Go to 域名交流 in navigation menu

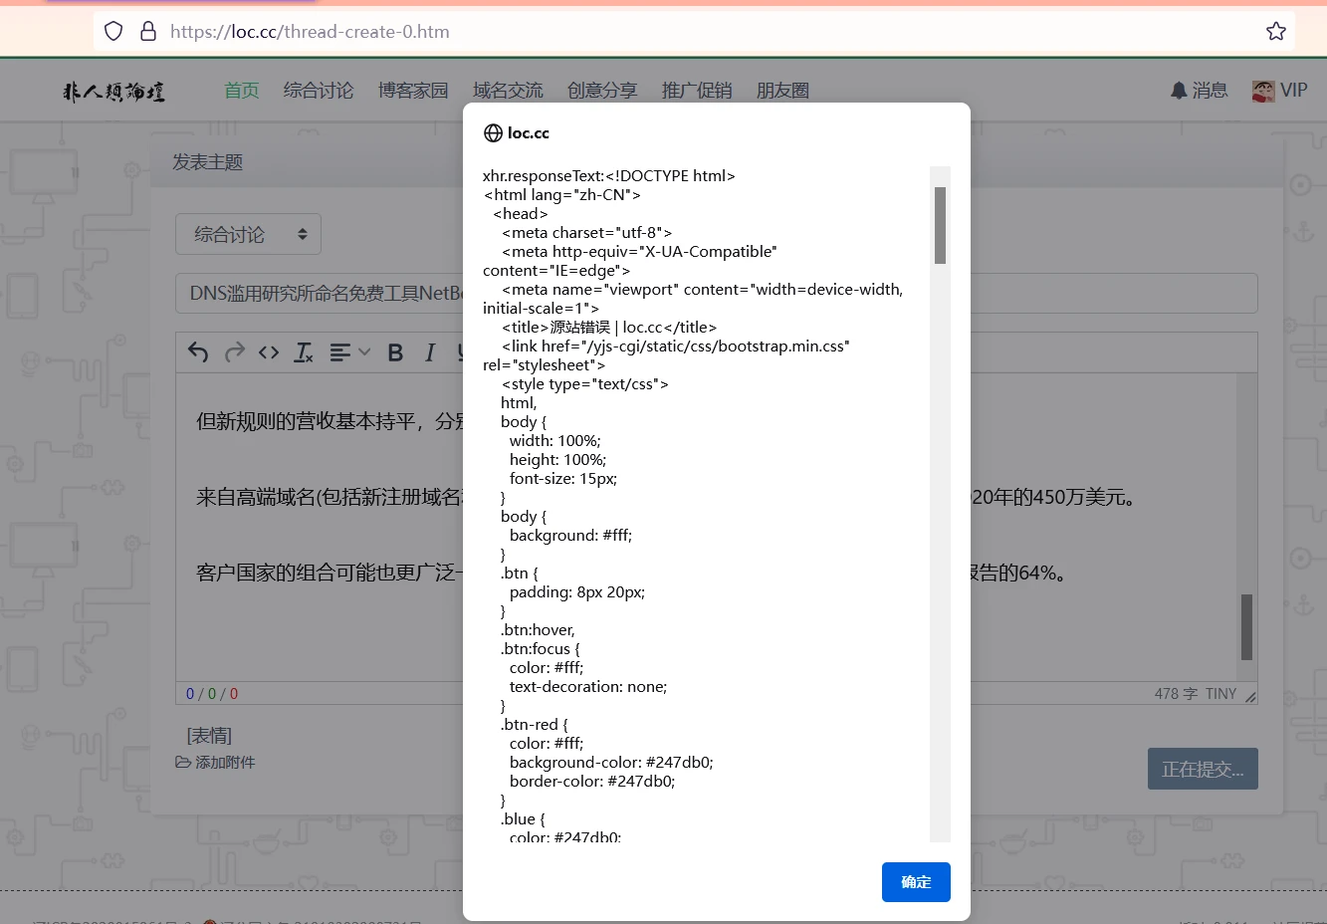[x=508, y=91]
